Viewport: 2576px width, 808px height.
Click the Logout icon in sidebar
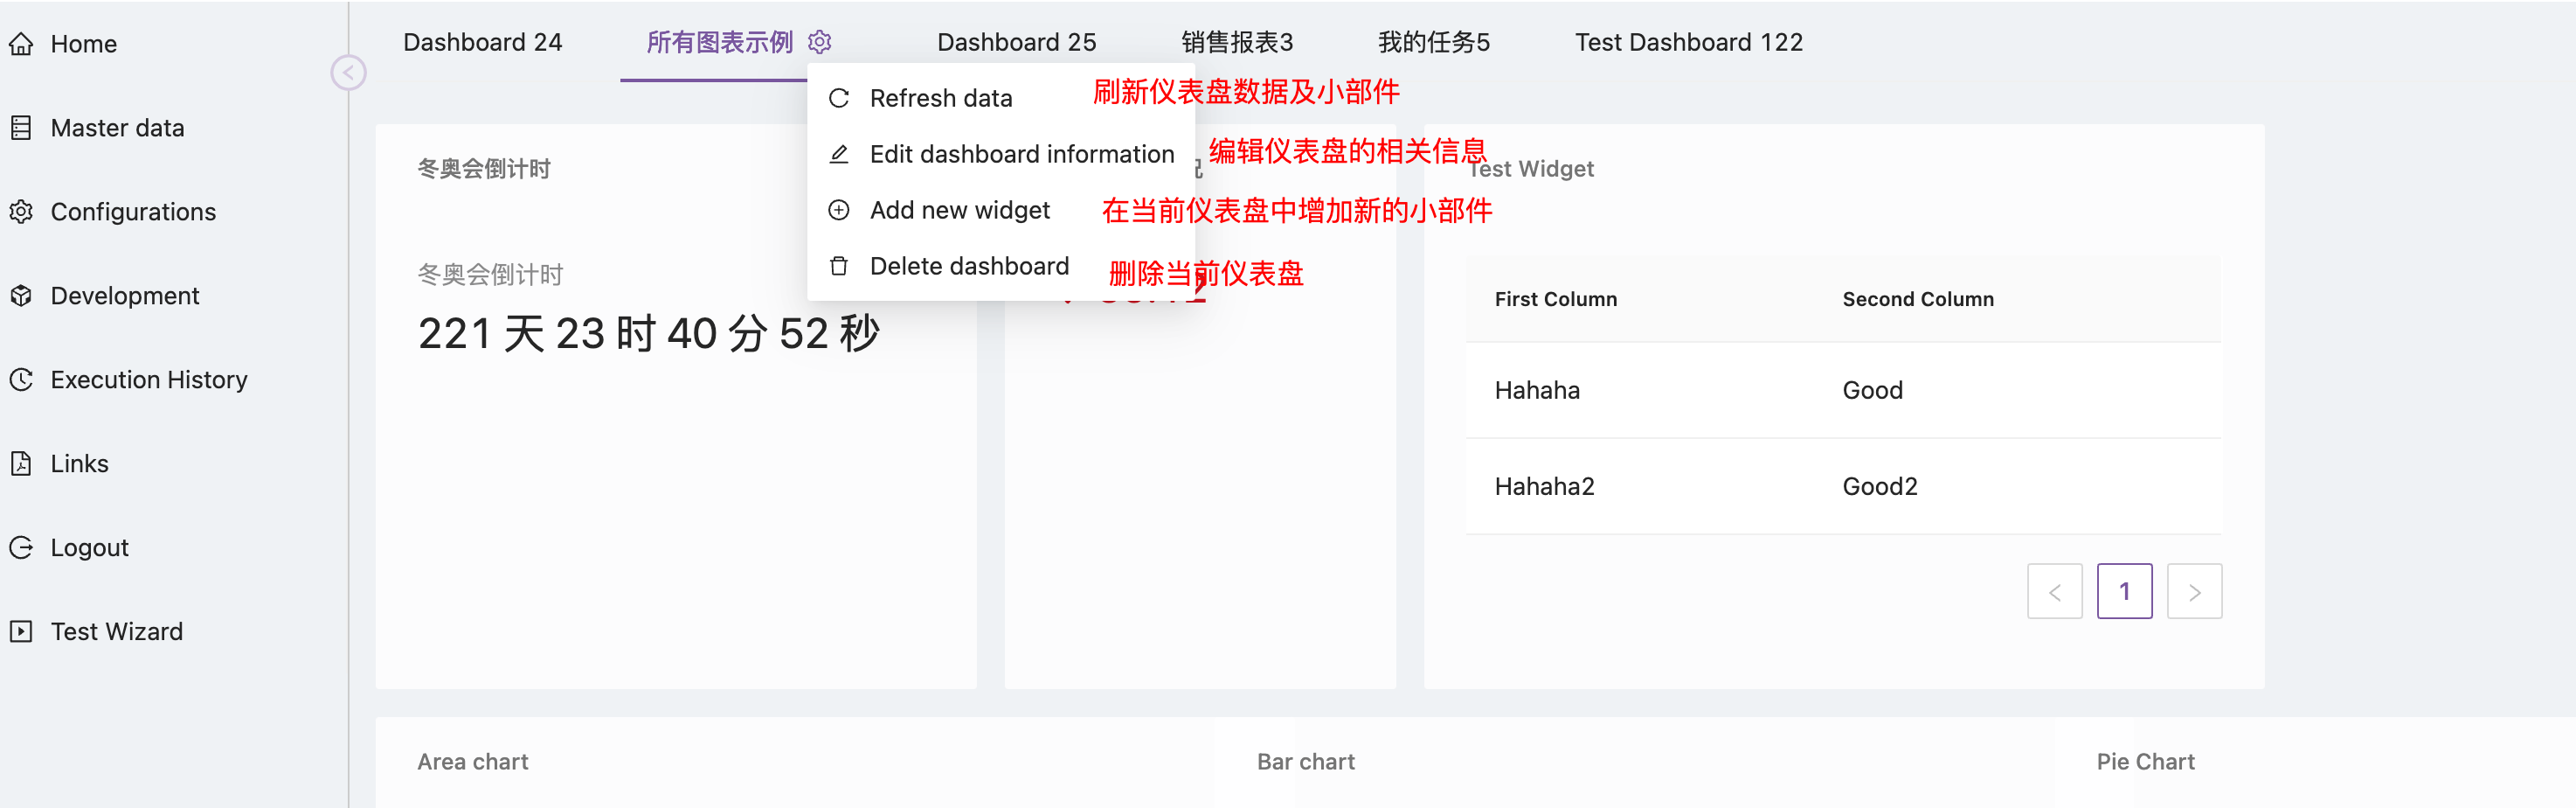click(x=21, y=547)
